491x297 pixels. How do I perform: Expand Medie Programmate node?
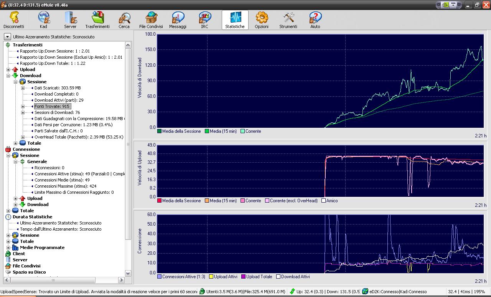pyautogui.click(x=8, y=247)
